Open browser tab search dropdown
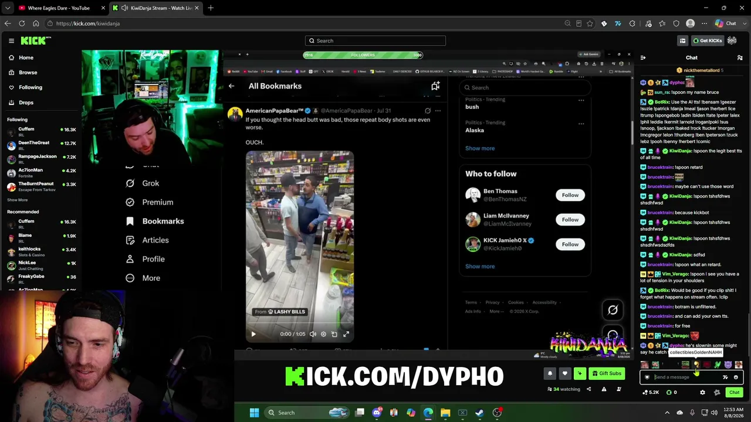Screen dimensions: 751x422 pyautogui.click(x=8, y=8)
